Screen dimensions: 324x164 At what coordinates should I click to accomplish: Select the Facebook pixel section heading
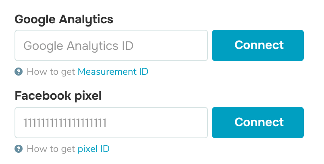pos(58,96)
